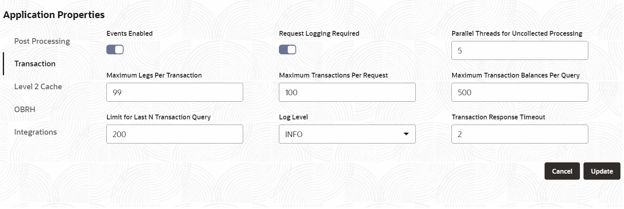The image size is (624, 209).
Task: Select the Maximum Transaction Balances Per Query field
Action: (519, 92)
